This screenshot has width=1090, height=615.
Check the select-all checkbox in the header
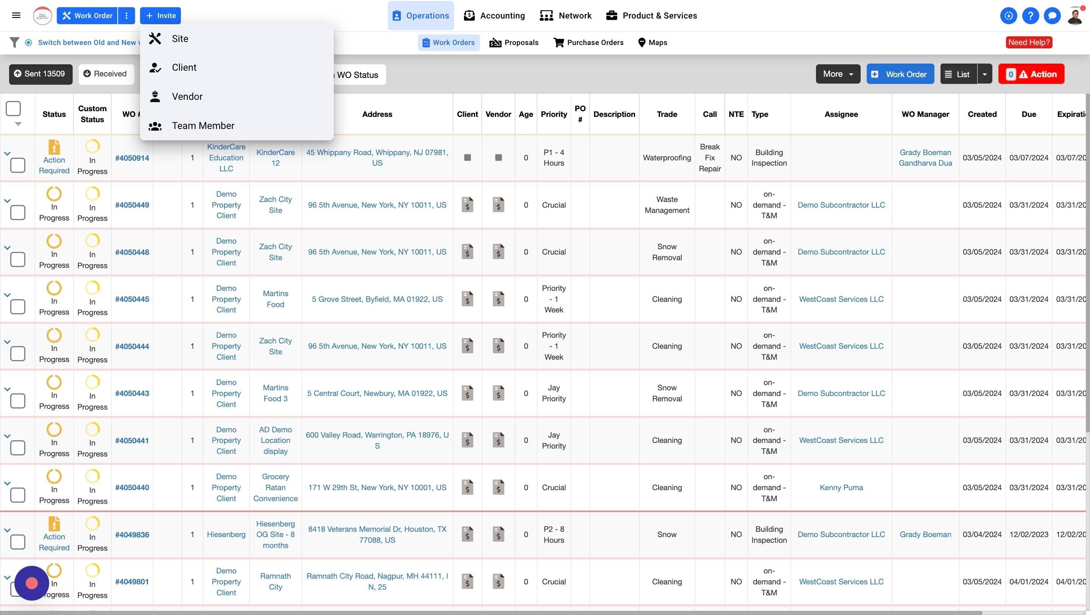13,108
